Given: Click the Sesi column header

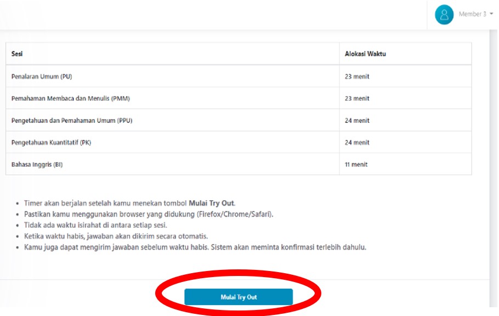Looking at the screenshot, I should coord(17,54).
